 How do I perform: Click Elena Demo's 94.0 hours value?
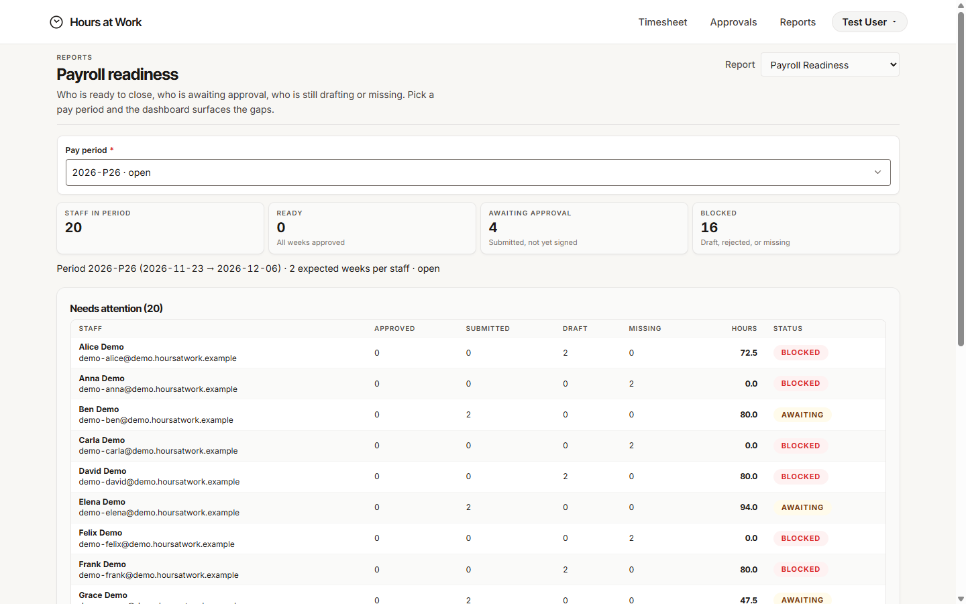coord(749,507)
